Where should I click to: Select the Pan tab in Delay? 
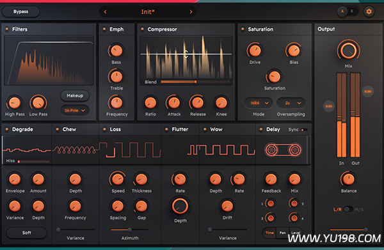pos(282,233)
